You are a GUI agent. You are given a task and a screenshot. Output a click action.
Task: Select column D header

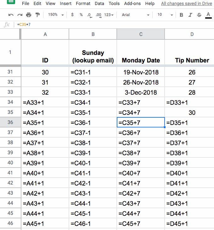(189, 34)
